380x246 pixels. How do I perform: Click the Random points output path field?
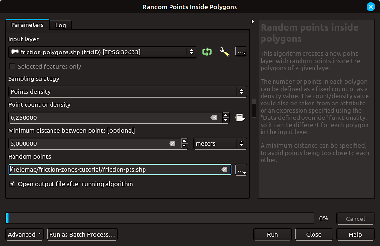coord(120,169)
